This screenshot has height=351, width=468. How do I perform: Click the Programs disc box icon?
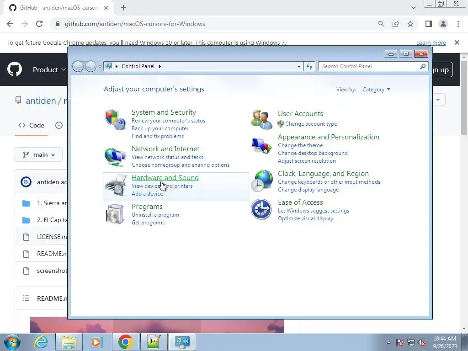115,214
